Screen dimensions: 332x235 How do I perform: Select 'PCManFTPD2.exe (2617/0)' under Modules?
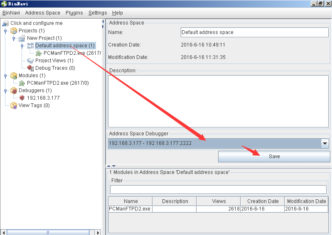(x=58, y=83)
